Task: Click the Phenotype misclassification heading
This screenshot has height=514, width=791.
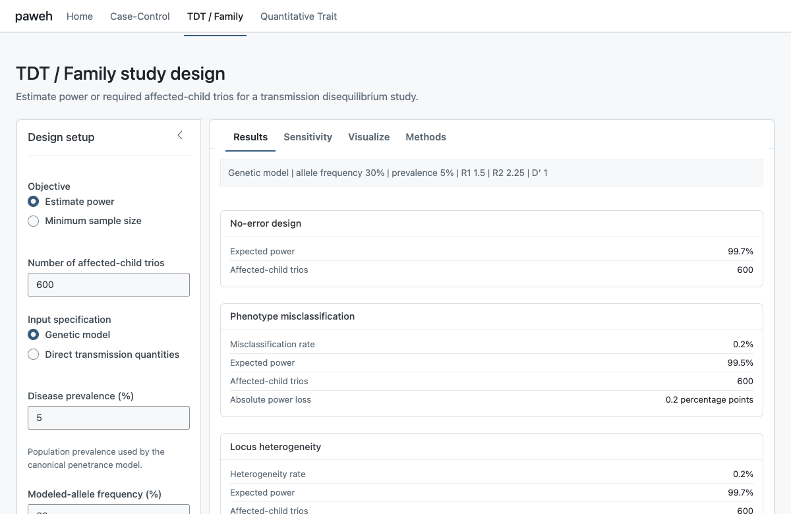Action: pyautogui.click(x=292, y=316)
